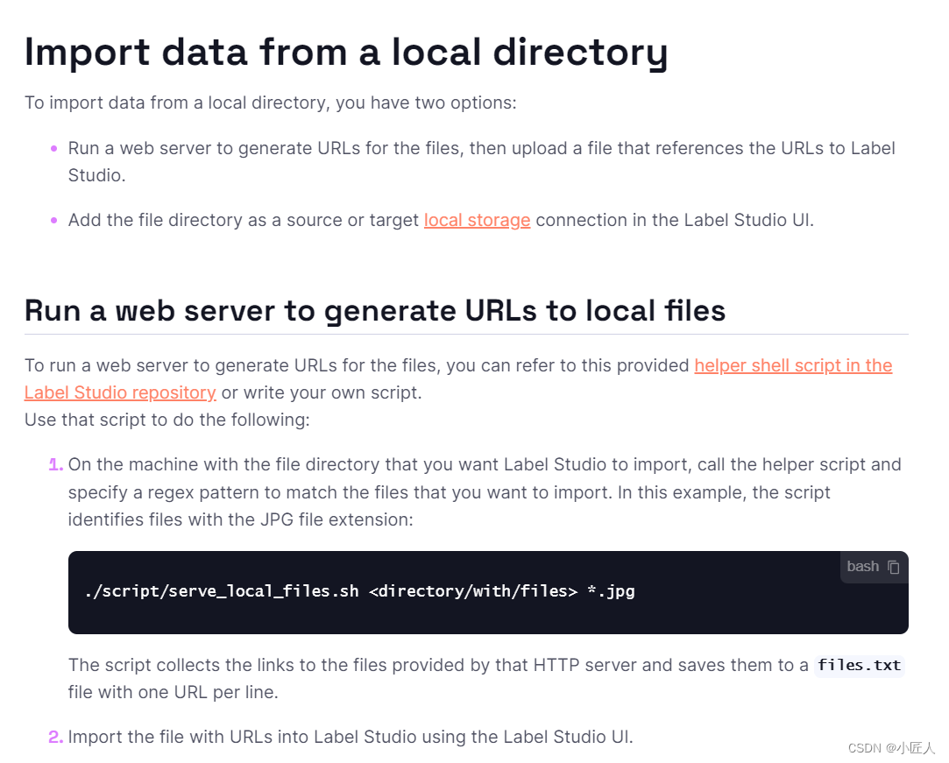Open the 'local storage' link
949x763 pixels.
tap(477, 220)
